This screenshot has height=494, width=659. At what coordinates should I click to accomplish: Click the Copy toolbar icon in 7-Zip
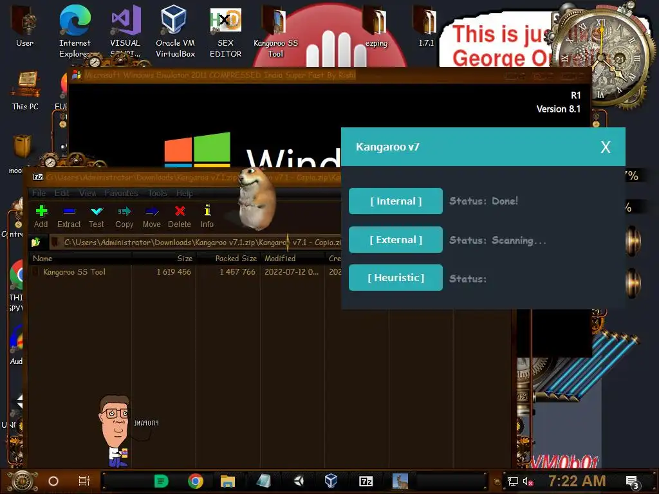[x=124, y=216]
